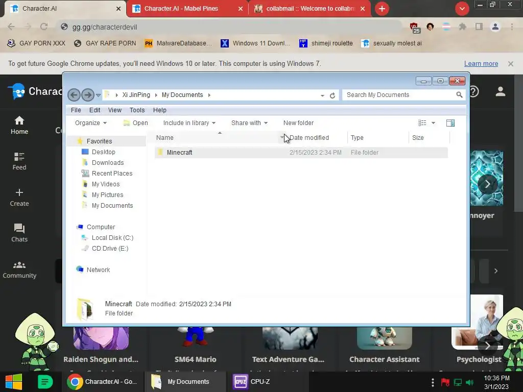523x392 pixels.
Task: Expand the Share with dropdown
Action: tap(249, 123)
